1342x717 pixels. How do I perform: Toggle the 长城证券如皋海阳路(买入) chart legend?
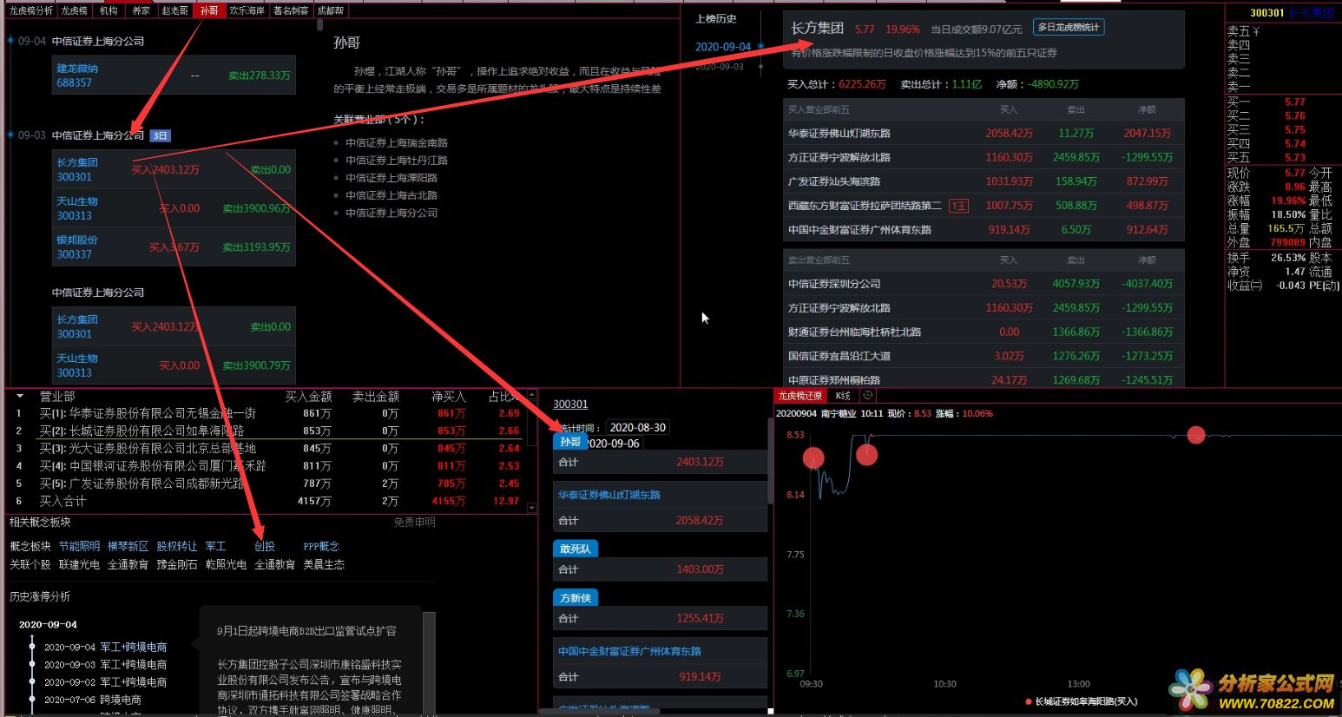1082,701
